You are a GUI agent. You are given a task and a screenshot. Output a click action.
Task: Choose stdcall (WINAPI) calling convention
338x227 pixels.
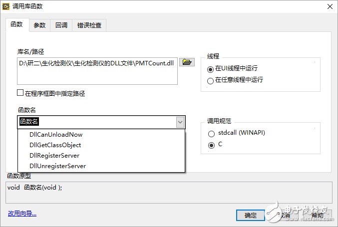click(211, 134)
